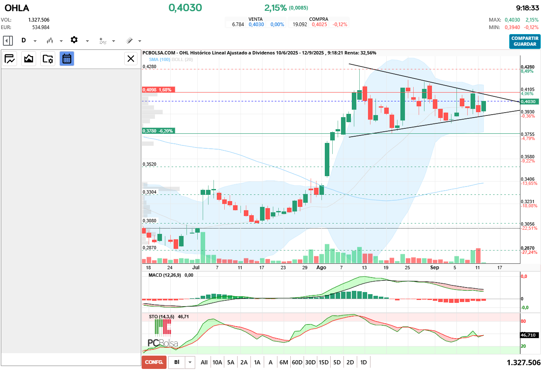Click the 0,3780 -6,20% green level tag

pos(158,130)
